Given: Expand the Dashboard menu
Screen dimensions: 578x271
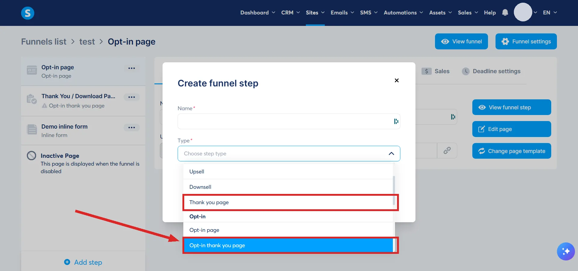Looking at the screenshot, I should 258,13.
